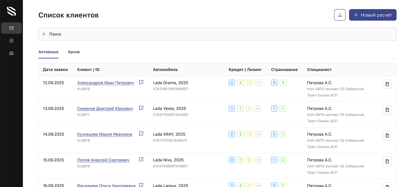
Task: Click blue credit badge 3 in Lada Granta row
Action: point(232,83)
